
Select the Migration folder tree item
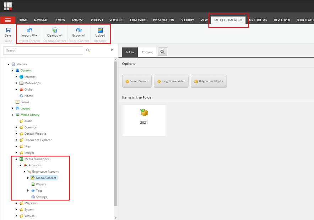point(31,203)
